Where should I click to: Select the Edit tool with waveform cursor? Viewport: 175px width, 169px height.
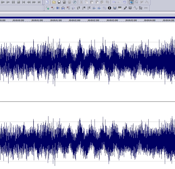pos(131,2)
